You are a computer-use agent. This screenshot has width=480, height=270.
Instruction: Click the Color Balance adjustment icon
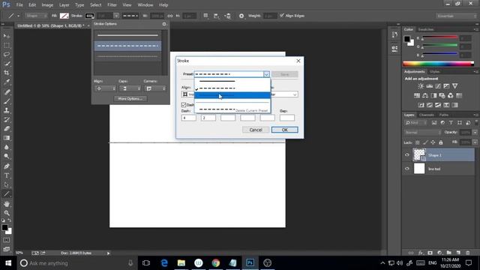tap(425, 96)
